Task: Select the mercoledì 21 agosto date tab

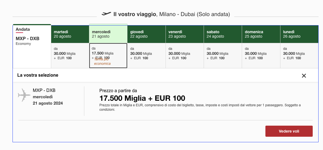Action: click(108, 34)
